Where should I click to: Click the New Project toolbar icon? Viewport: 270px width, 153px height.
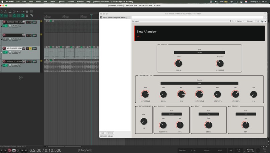click(2, 11)
